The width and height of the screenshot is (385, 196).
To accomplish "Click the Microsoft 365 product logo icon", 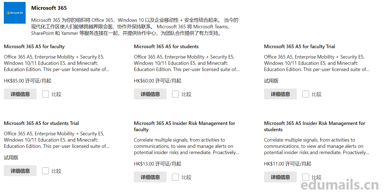I will (14, 13).
